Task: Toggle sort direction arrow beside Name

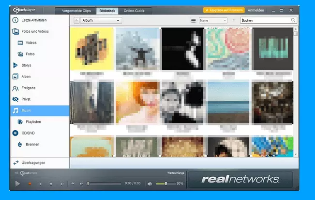Action: (x=234, y=20)
